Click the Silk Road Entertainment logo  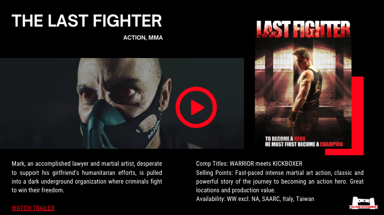[364, 203]
